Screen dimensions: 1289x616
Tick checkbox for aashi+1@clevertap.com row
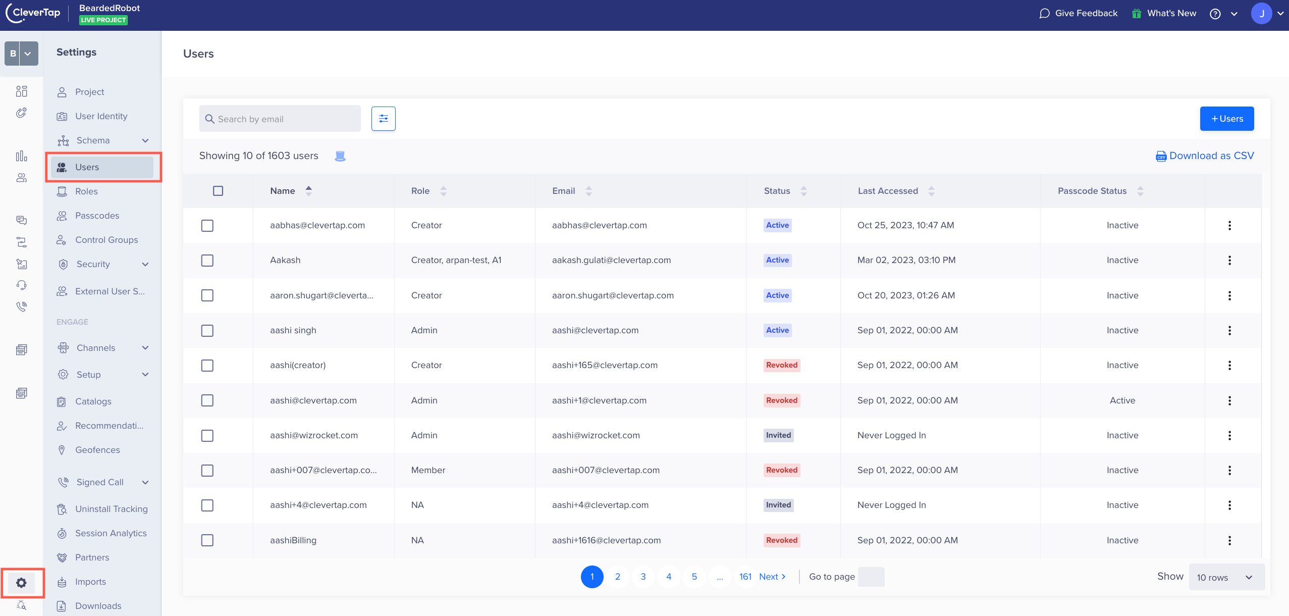(x=207, y=400)
